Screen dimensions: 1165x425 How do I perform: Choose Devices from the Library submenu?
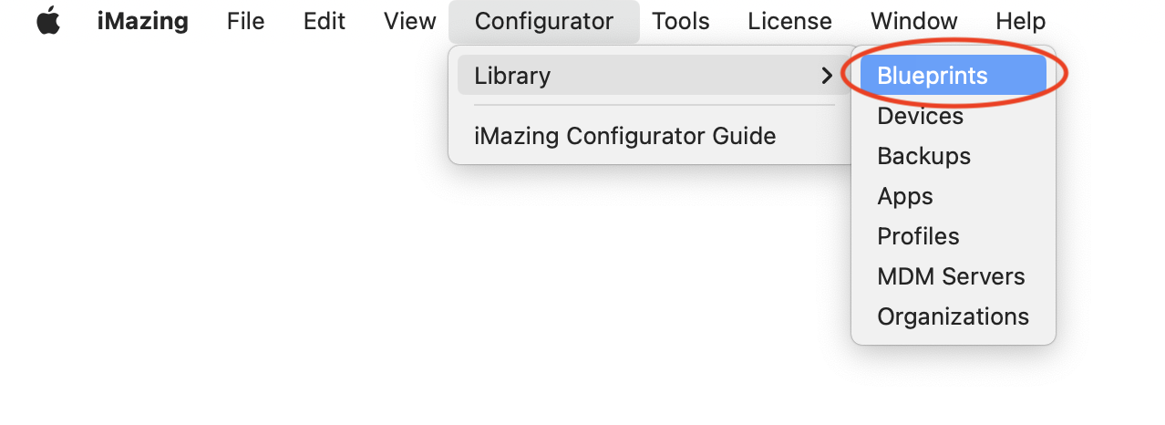[x=921, y=116]
